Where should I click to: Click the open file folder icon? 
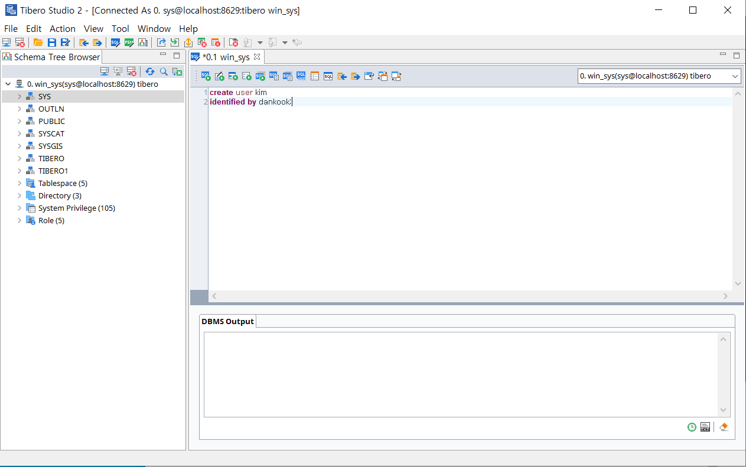pos(38,43)
